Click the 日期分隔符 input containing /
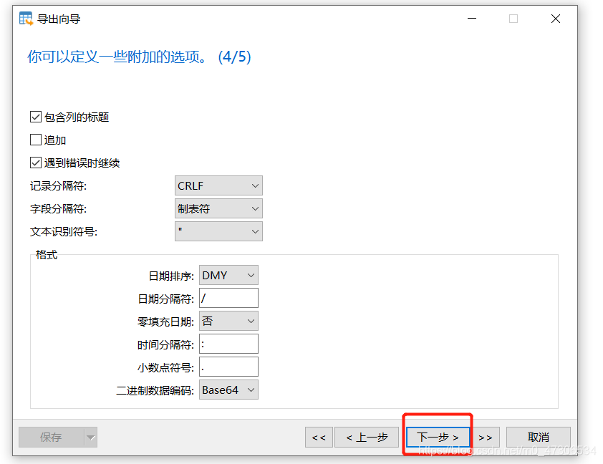603x464 pixels. pyautogui.click(x=228, y=298)
